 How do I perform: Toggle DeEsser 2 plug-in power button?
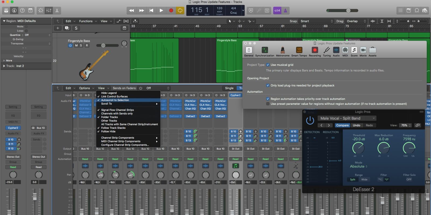tap(310, 120)
